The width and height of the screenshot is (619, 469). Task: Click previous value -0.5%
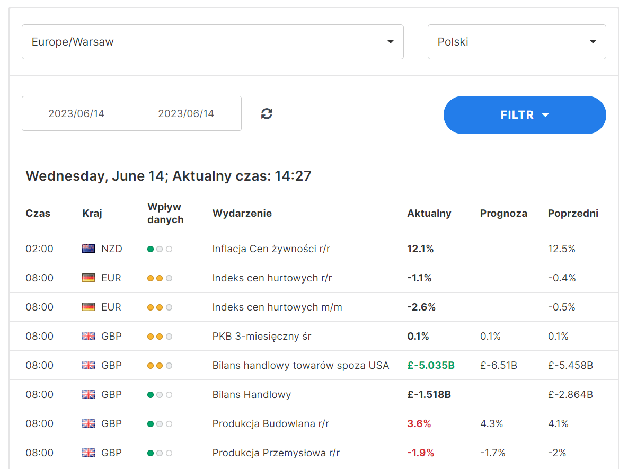[561, 307]
